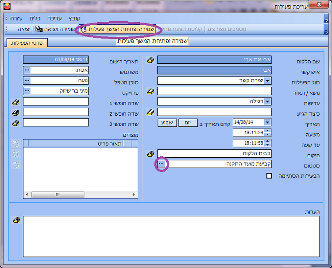The height and width of the screenshot is (268, 332).
Task: Click the איש קשר field showing אבי
Action: click(214, 70)
